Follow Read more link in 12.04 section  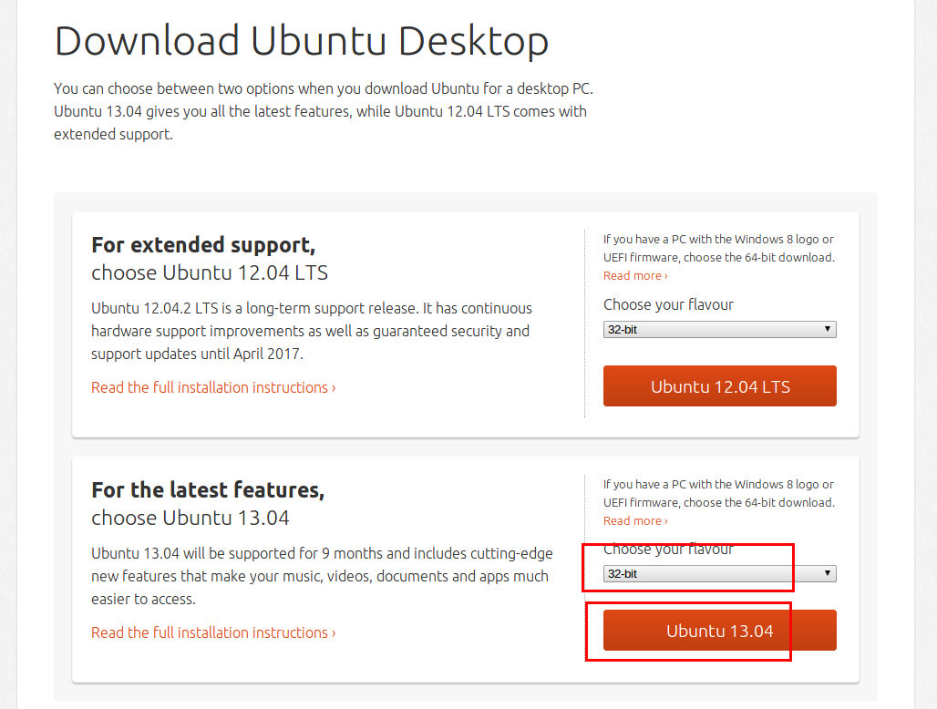click(x=635, y=276)
